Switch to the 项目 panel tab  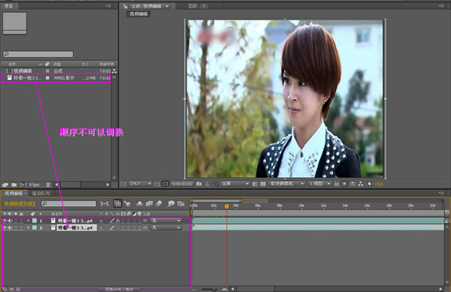(x=8, y=6)
